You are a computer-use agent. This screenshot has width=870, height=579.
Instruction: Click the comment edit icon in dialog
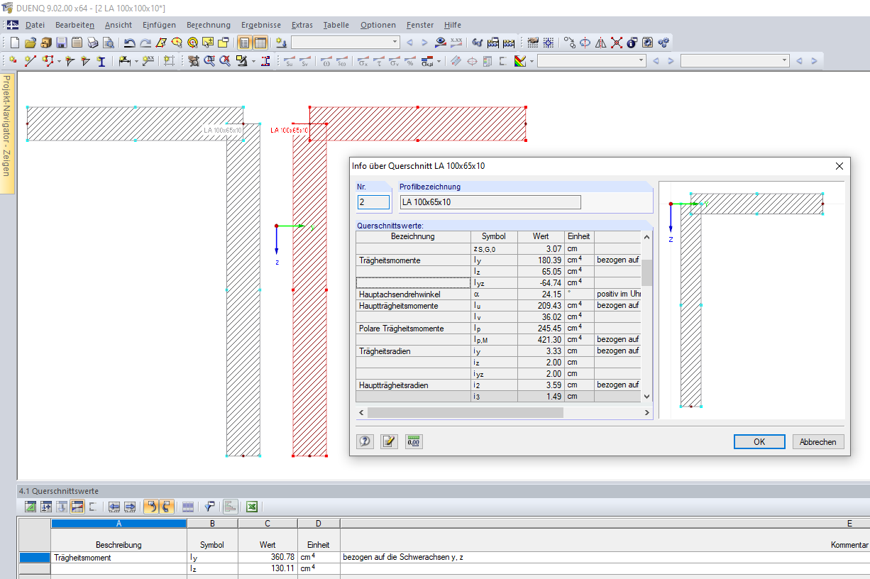point(389,441)
